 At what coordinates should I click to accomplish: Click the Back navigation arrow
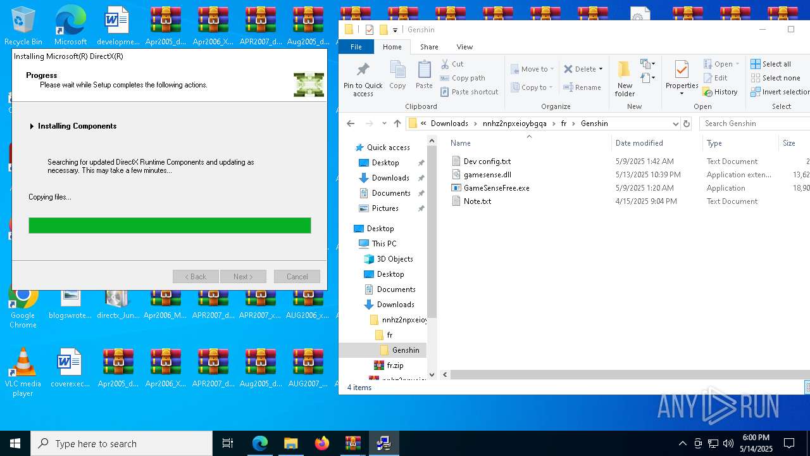point(351,123)
